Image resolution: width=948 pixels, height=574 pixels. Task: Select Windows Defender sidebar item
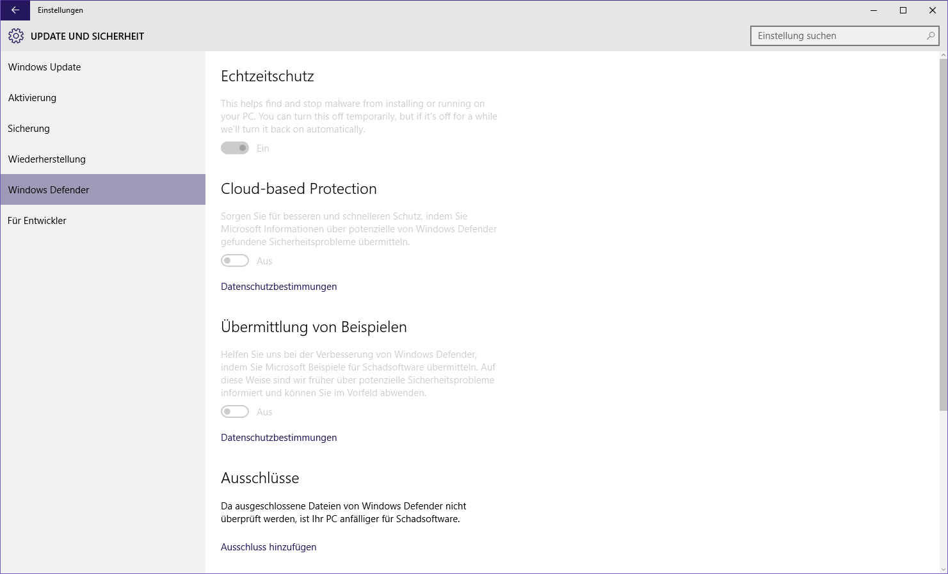coord(103,190)
